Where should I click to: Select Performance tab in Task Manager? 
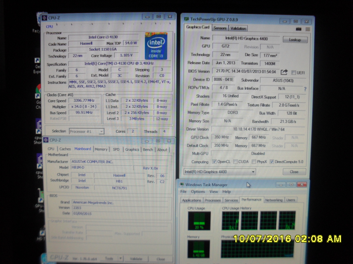[x=251, y=200]
